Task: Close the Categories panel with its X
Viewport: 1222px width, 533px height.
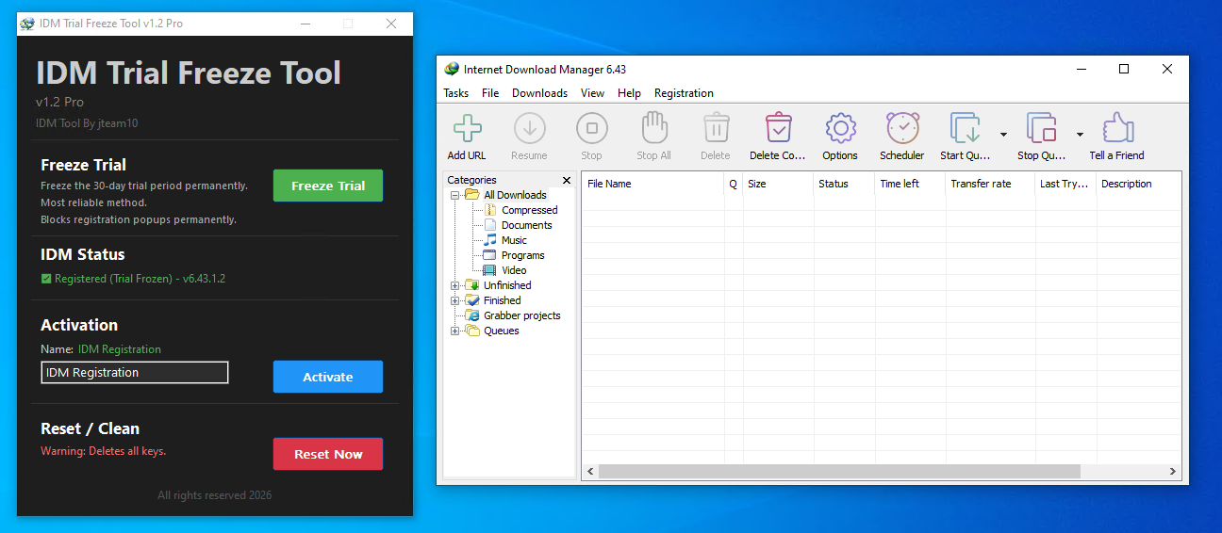Action: click(567, 180)
